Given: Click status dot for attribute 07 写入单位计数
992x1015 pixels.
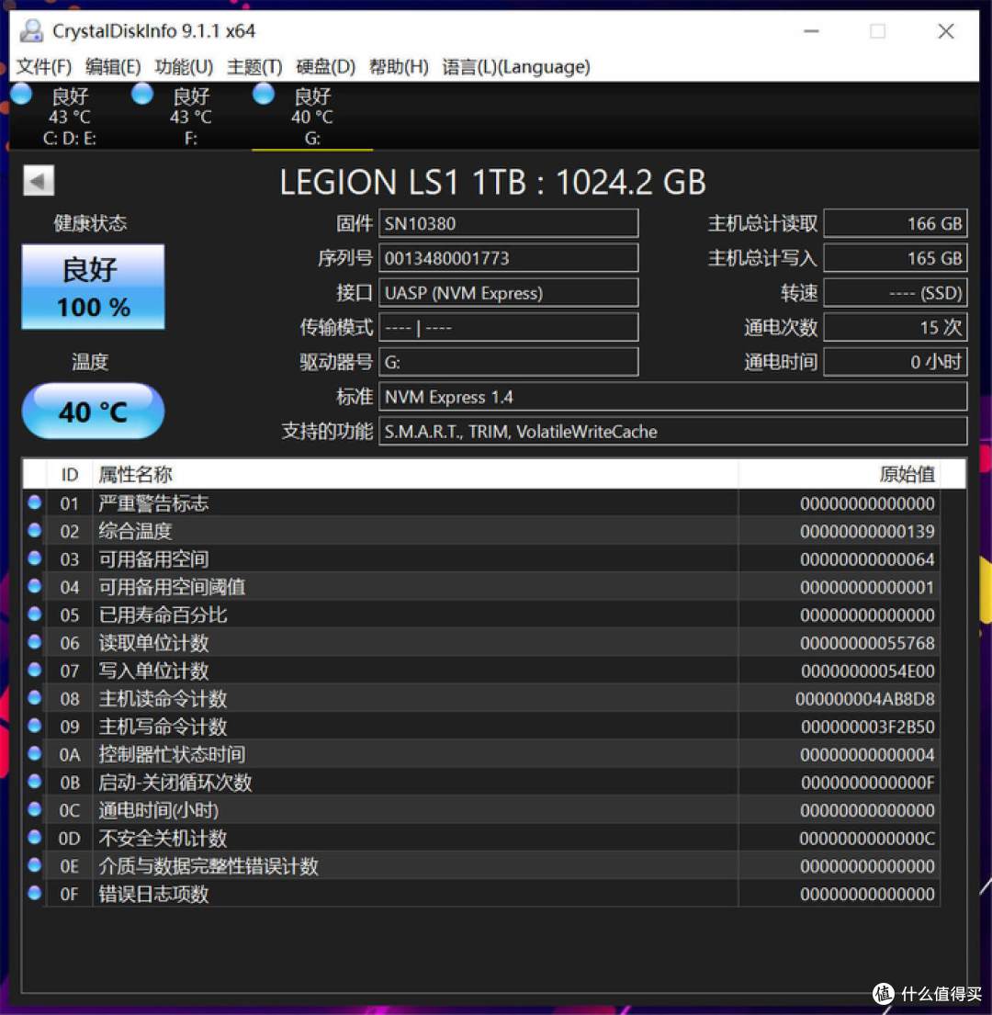Looking at the screenshot, I should click(35, 670).
